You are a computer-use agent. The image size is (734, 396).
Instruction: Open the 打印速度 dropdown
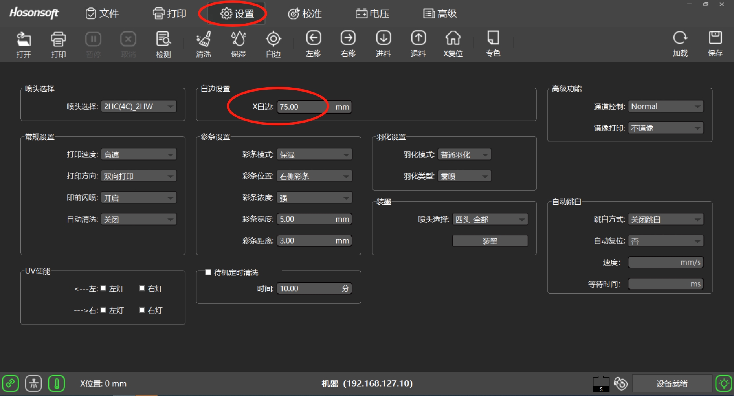pos(139,154)
